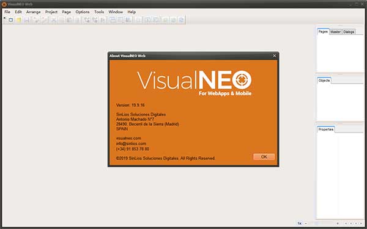Click the Redo toolbar icon
The height and width of the screenshot is (229, 367).
click(x=45, y=20)
